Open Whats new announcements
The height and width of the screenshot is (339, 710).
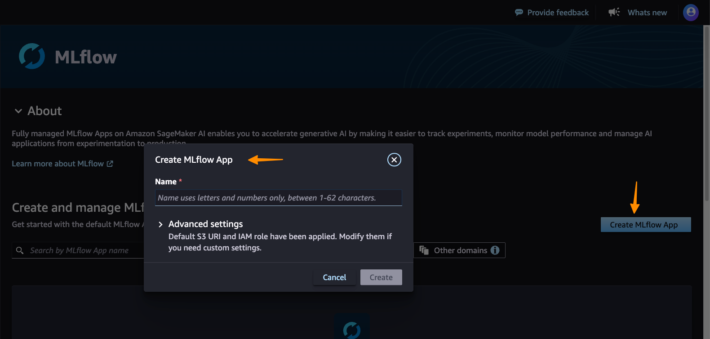click(x=638, y=13)
